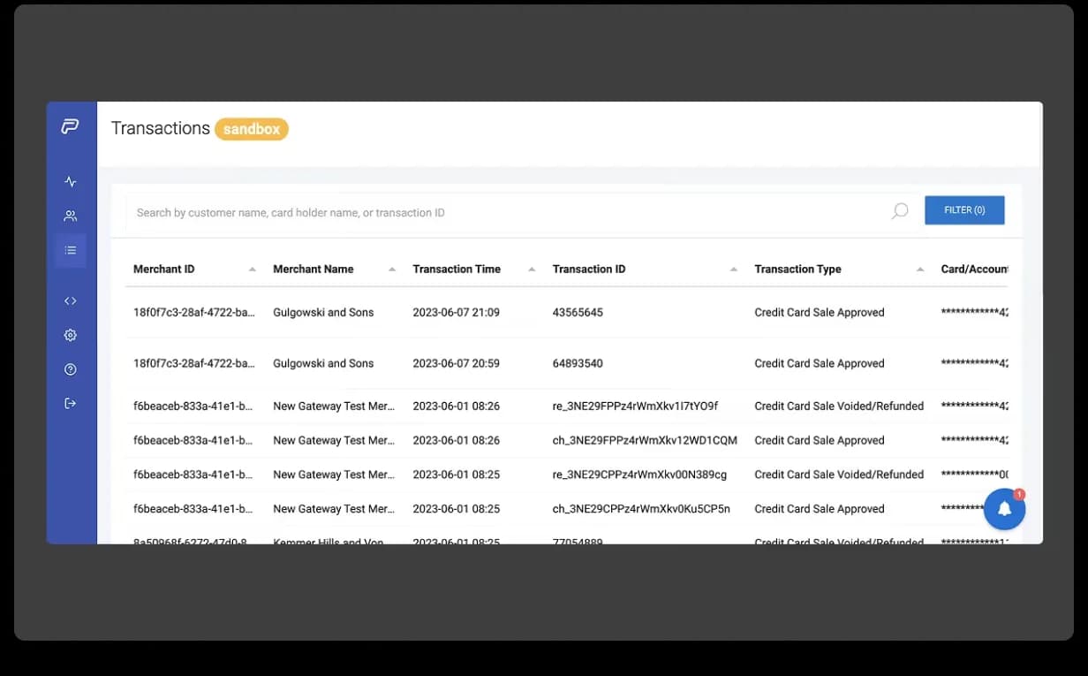Sort by the Transaction Time column arrow
Image resolution: width=1088 pixels, height=676 pixels.
coord(532,270)
